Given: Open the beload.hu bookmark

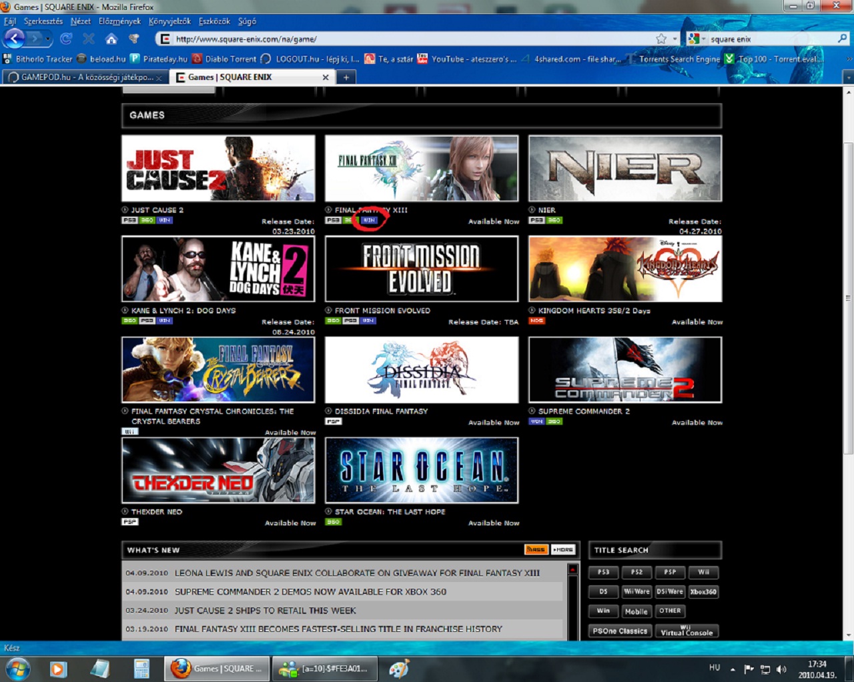Looking at the screenshot, I should [101, 59].
